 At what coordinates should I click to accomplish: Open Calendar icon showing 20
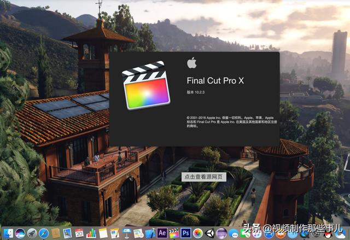click(79, 233)
